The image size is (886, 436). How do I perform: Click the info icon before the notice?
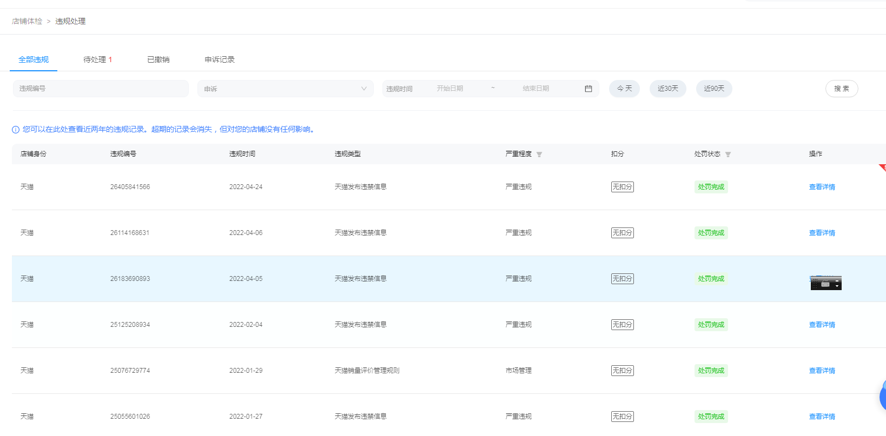coord(16,130)
